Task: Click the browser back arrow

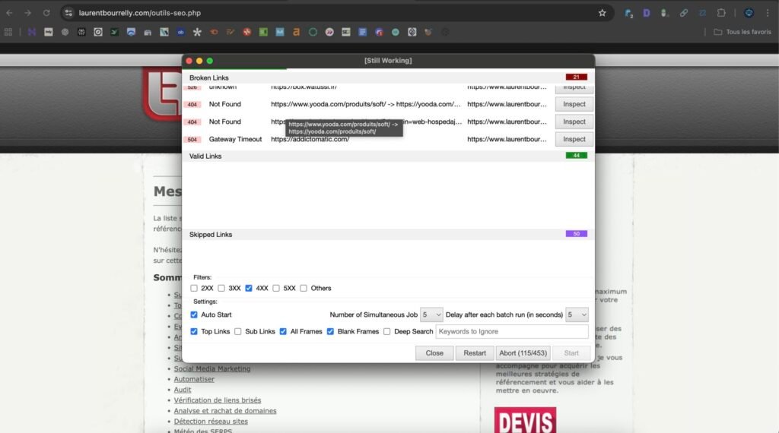Action: click(10, 13)
